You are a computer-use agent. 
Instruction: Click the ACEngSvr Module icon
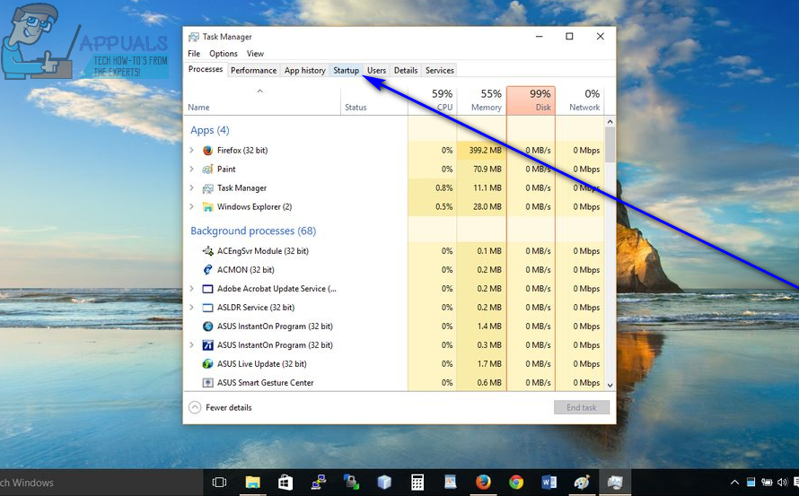(207, 251)
